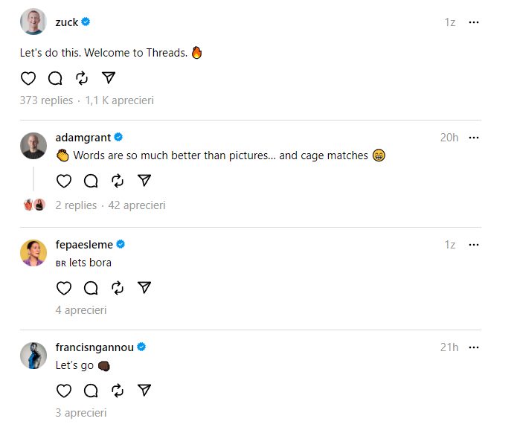View 2 replies under adamgrant's comment
520x430 pixels.
[76, 205]
